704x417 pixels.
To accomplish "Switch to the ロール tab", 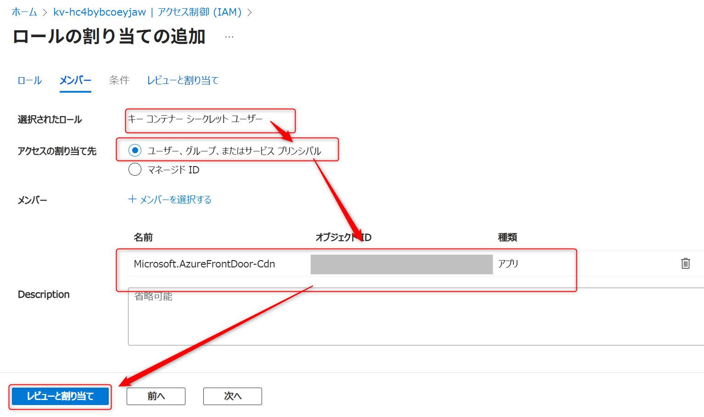I will click(29, 80).
